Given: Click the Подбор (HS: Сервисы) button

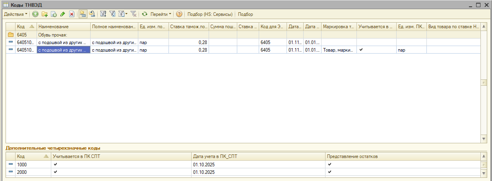Looking at the screenshot, I should point(209,14).
